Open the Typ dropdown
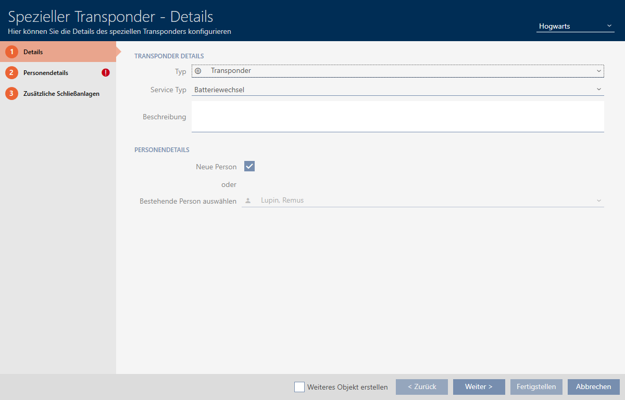The image size is (625, 400). pos(397,71)
